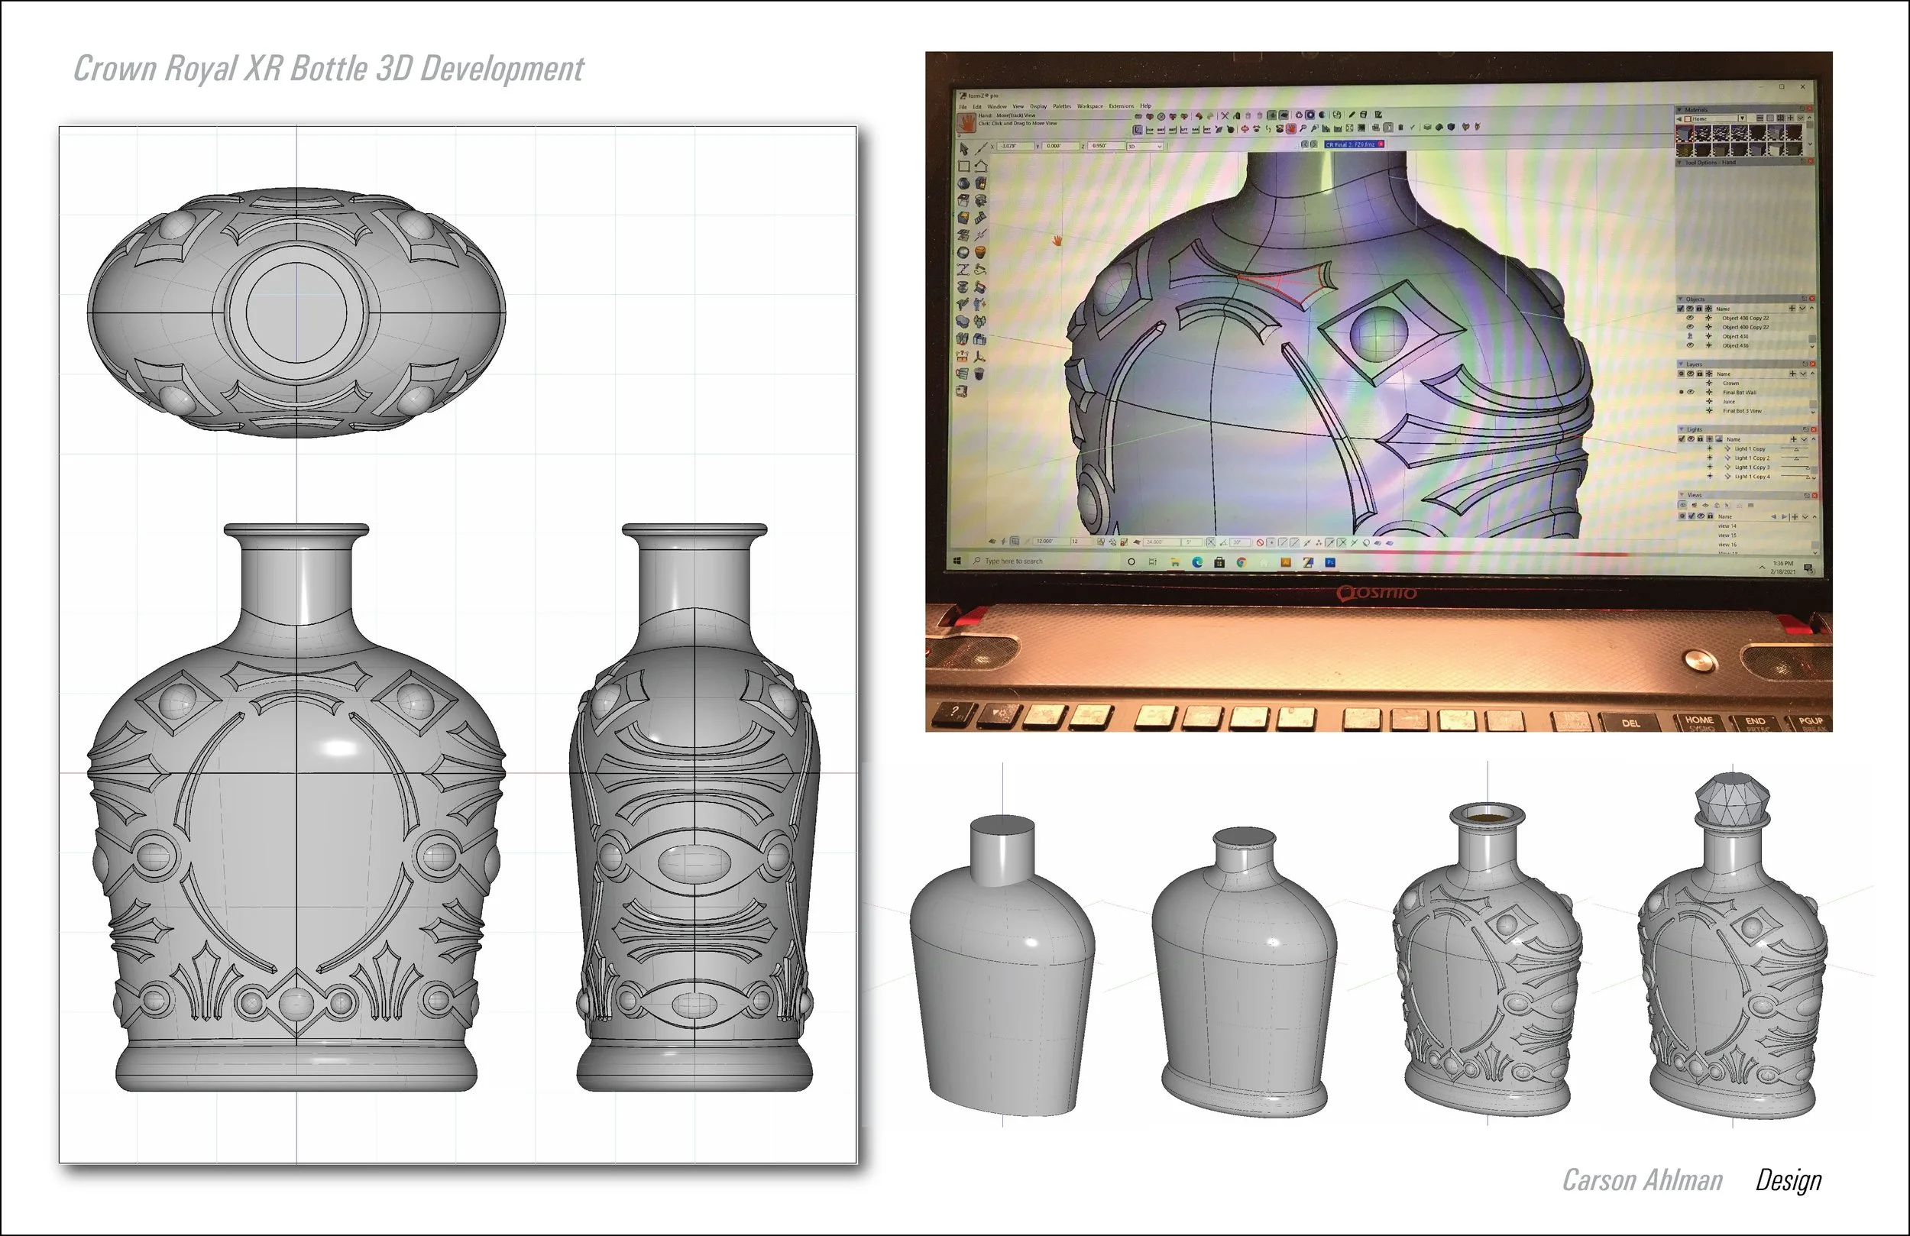The width and height of the screenshot is (1910, 1236).
Task: Open the Palettes menu
Action: coord(1063,107)
